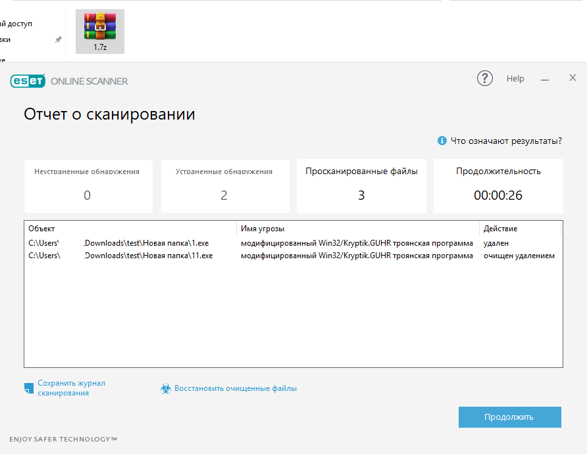The height and width of the screenshot is (454, 587).
Task: Click the save log icon
Action: pos(29,388)
